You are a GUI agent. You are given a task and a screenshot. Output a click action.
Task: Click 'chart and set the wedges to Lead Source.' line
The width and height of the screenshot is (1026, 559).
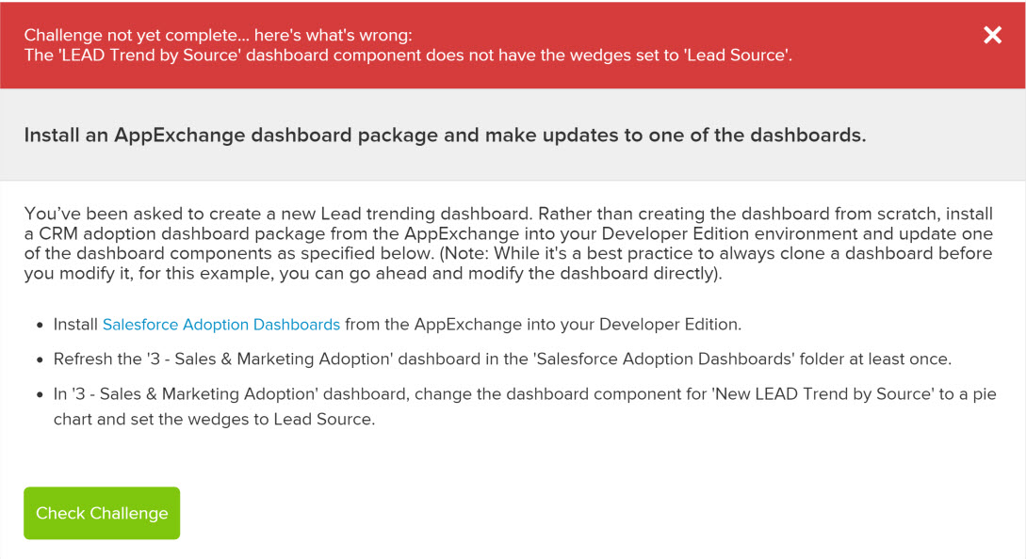point(214,419)
